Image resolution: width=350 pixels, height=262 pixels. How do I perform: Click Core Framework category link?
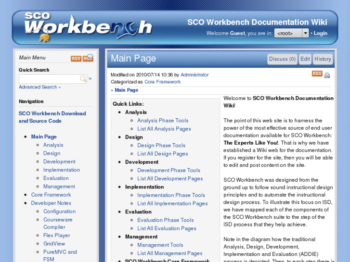[163, 82]
